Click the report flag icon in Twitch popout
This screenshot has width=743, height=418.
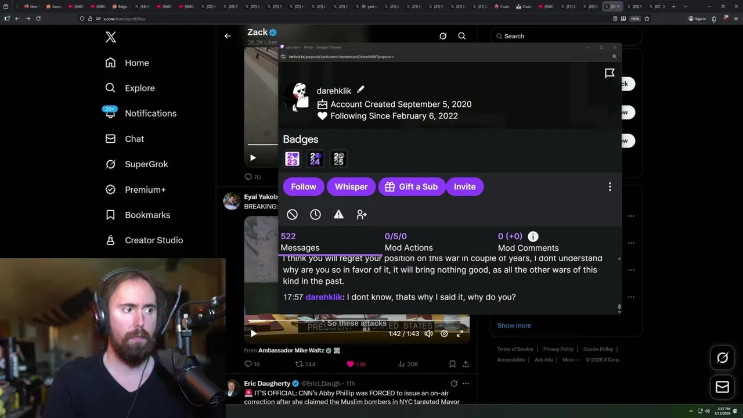click(609, 73)
